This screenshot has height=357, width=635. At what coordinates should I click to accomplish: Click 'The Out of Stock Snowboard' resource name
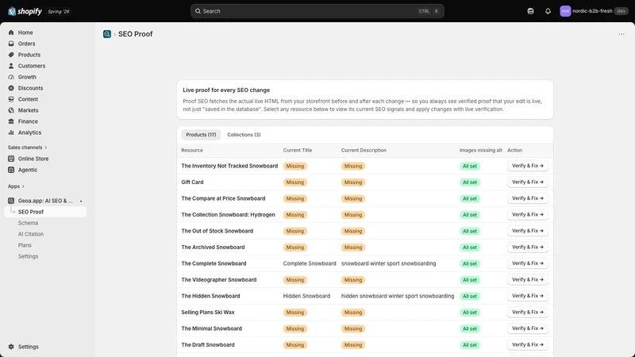[x=217, y=231]
